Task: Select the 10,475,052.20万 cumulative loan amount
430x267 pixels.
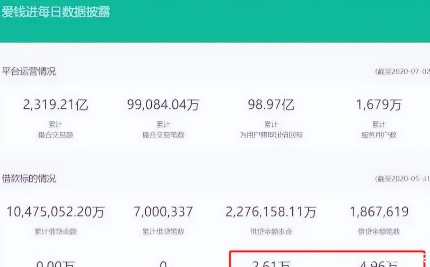Action: pyautogui.click(x=55, y=212)
